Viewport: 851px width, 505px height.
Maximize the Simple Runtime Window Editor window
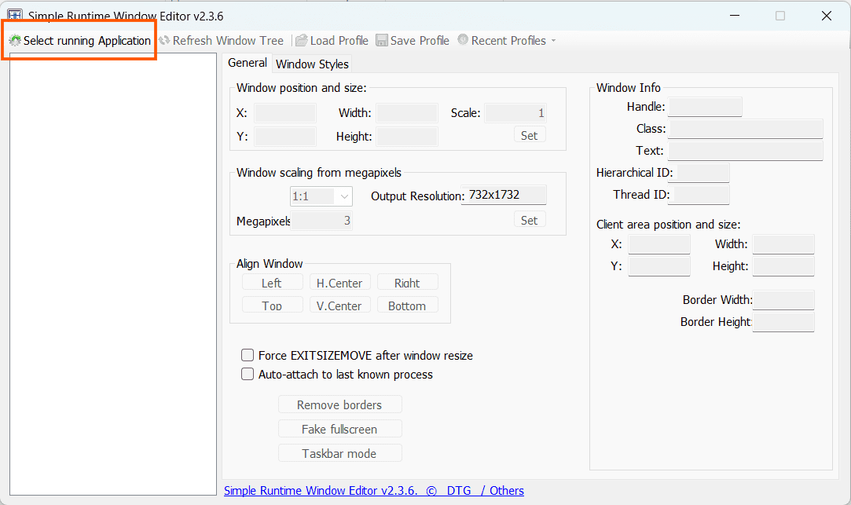(x=780, y=16)
